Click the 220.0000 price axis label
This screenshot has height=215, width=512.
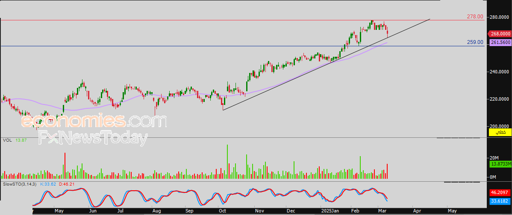500,99
